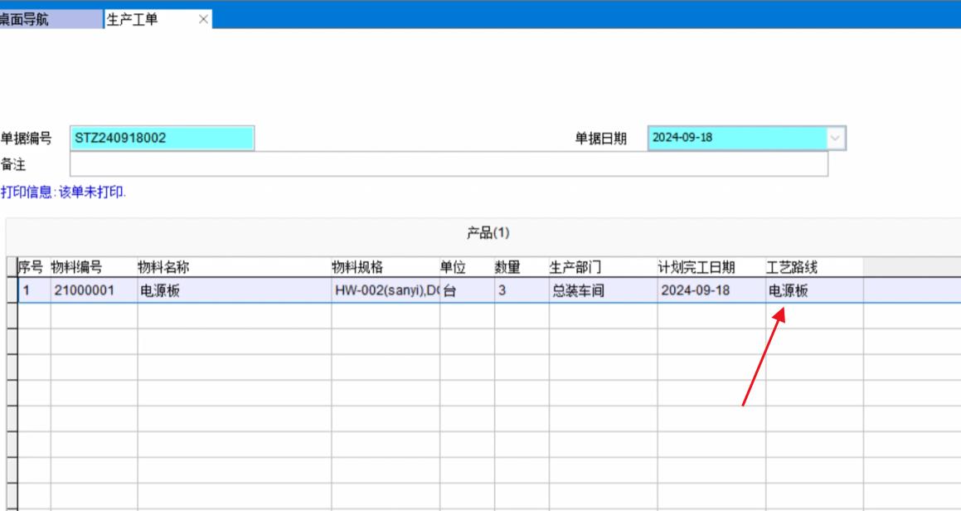Open the 单据日期 dropdown arrow
The height and width of the screenshot is (511, 961).
[x=836, y=139]
